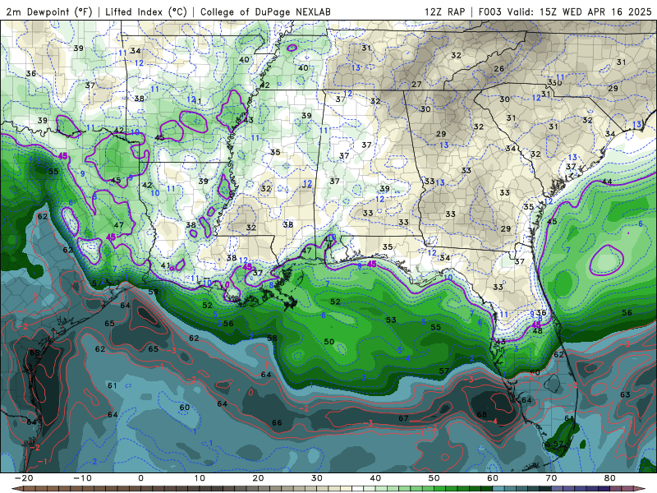The width and height of the screenshot is (657, 493).
Task: Click the 80 label on the color scale
Action: coord(610,478)
